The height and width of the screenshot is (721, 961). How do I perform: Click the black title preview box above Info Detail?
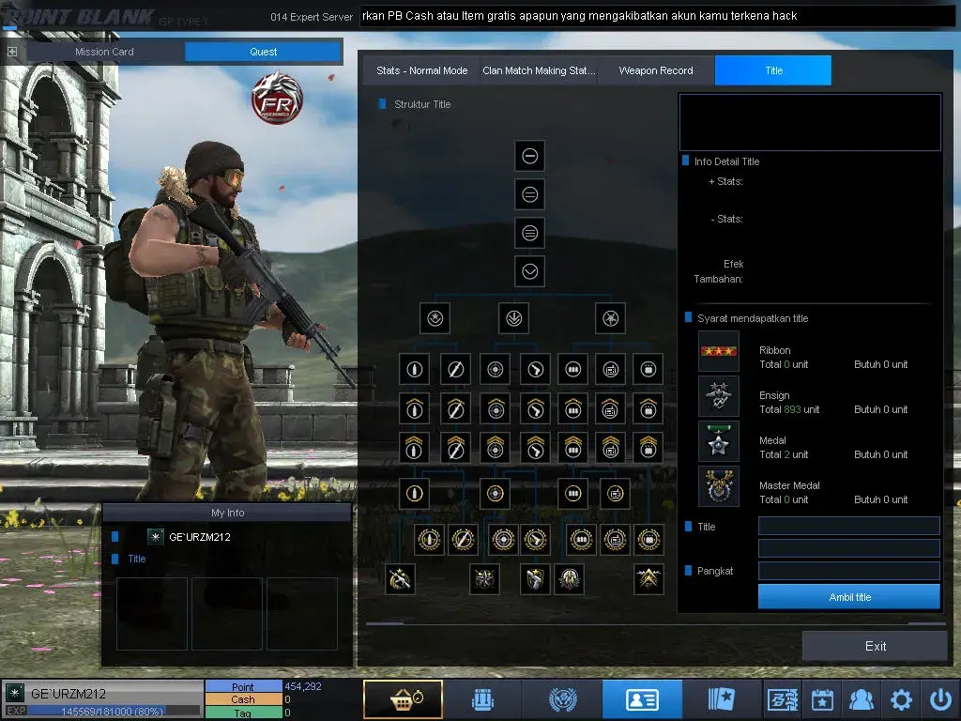coord(810,122)
